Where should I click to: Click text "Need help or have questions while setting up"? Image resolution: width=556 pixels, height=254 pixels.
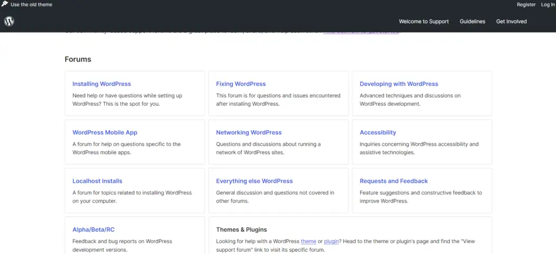[127, 96]
